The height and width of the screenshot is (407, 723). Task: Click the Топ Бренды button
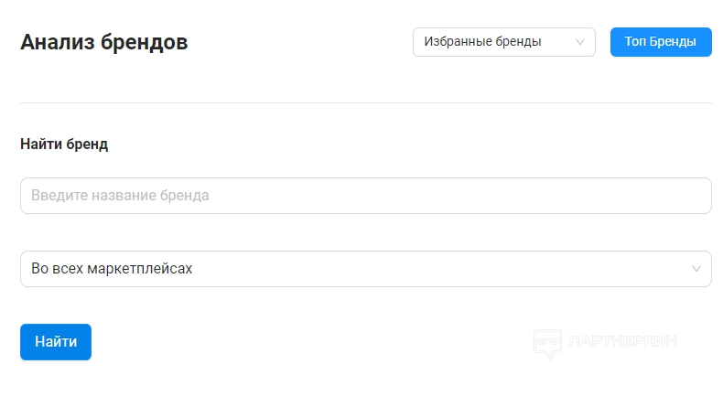[x=661, y=42]
